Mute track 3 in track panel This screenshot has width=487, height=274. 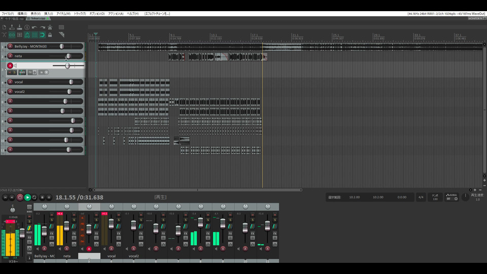[10, 72]
